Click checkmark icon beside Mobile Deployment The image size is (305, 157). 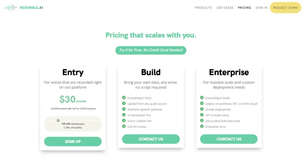point(202,109)
